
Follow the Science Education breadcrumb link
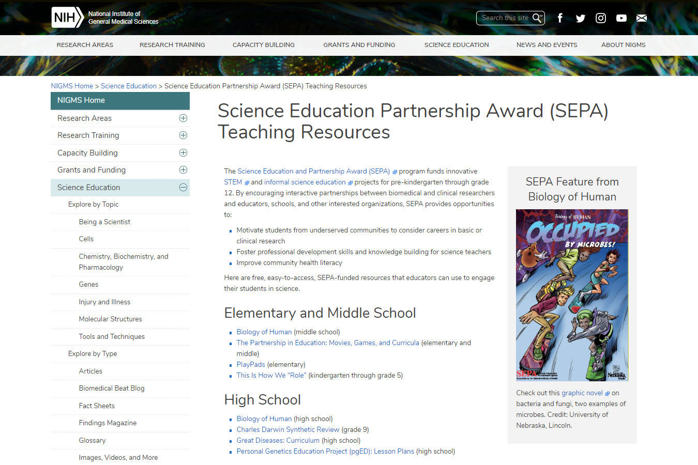(128, 86)
